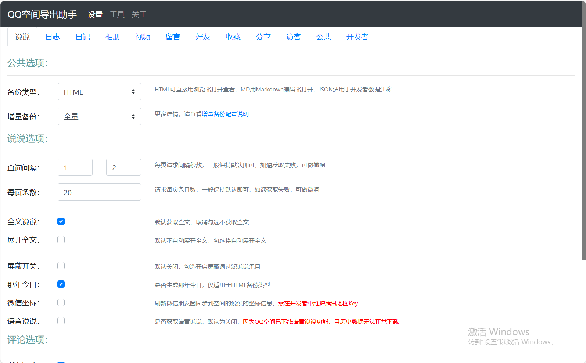Screen dimensions: 586x363
Task: Switch to the 日记 tab
Action: [x=83, y=37]
